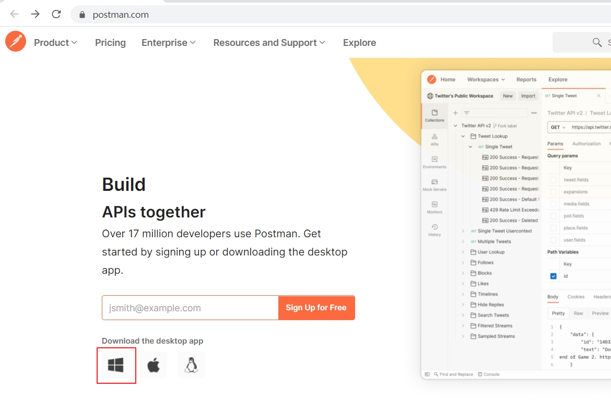Screen dimensions: 611x414
Task: Open the Filtered Streams folder
Action: (491, 326)
